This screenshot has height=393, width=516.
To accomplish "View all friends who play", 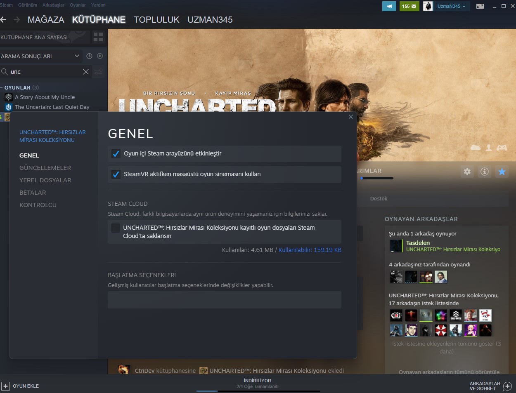I will [x=449, y=372].
